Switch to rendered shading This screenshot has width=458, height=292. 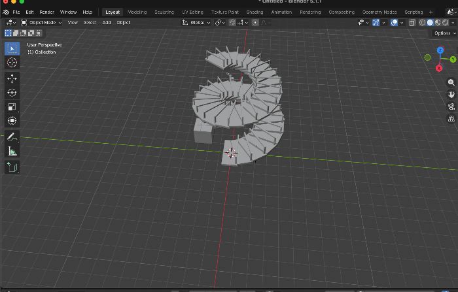446,22
